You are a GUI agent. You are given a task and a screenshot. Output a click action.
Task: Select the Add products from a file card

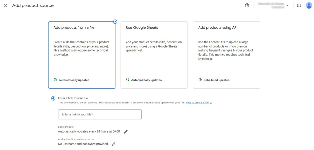(82, 55)
